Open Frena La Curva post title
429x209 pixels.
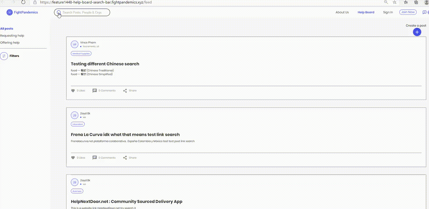point(125,135)
